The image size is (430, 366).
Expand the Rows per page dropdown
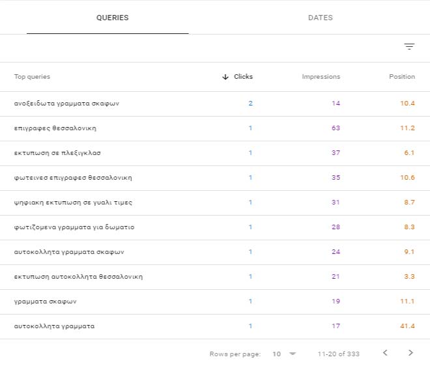pos(284,354)
